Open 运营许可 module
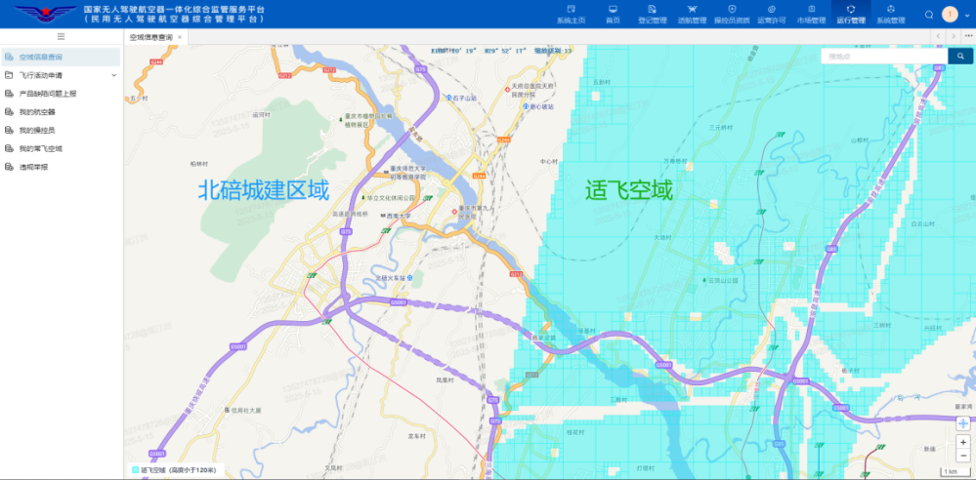Image resolution: width=976 pixels, height=480 pixels. (x=772, y=14)
